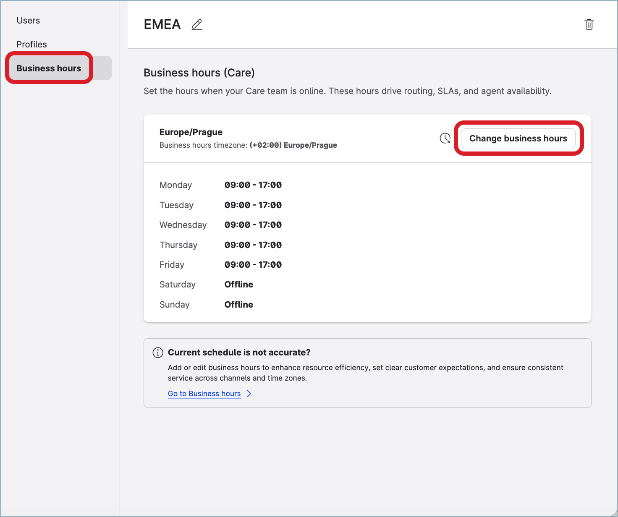
Task: Delete EMEA using the trash icon
Action: pyautogui.click(x=589, y=24)
